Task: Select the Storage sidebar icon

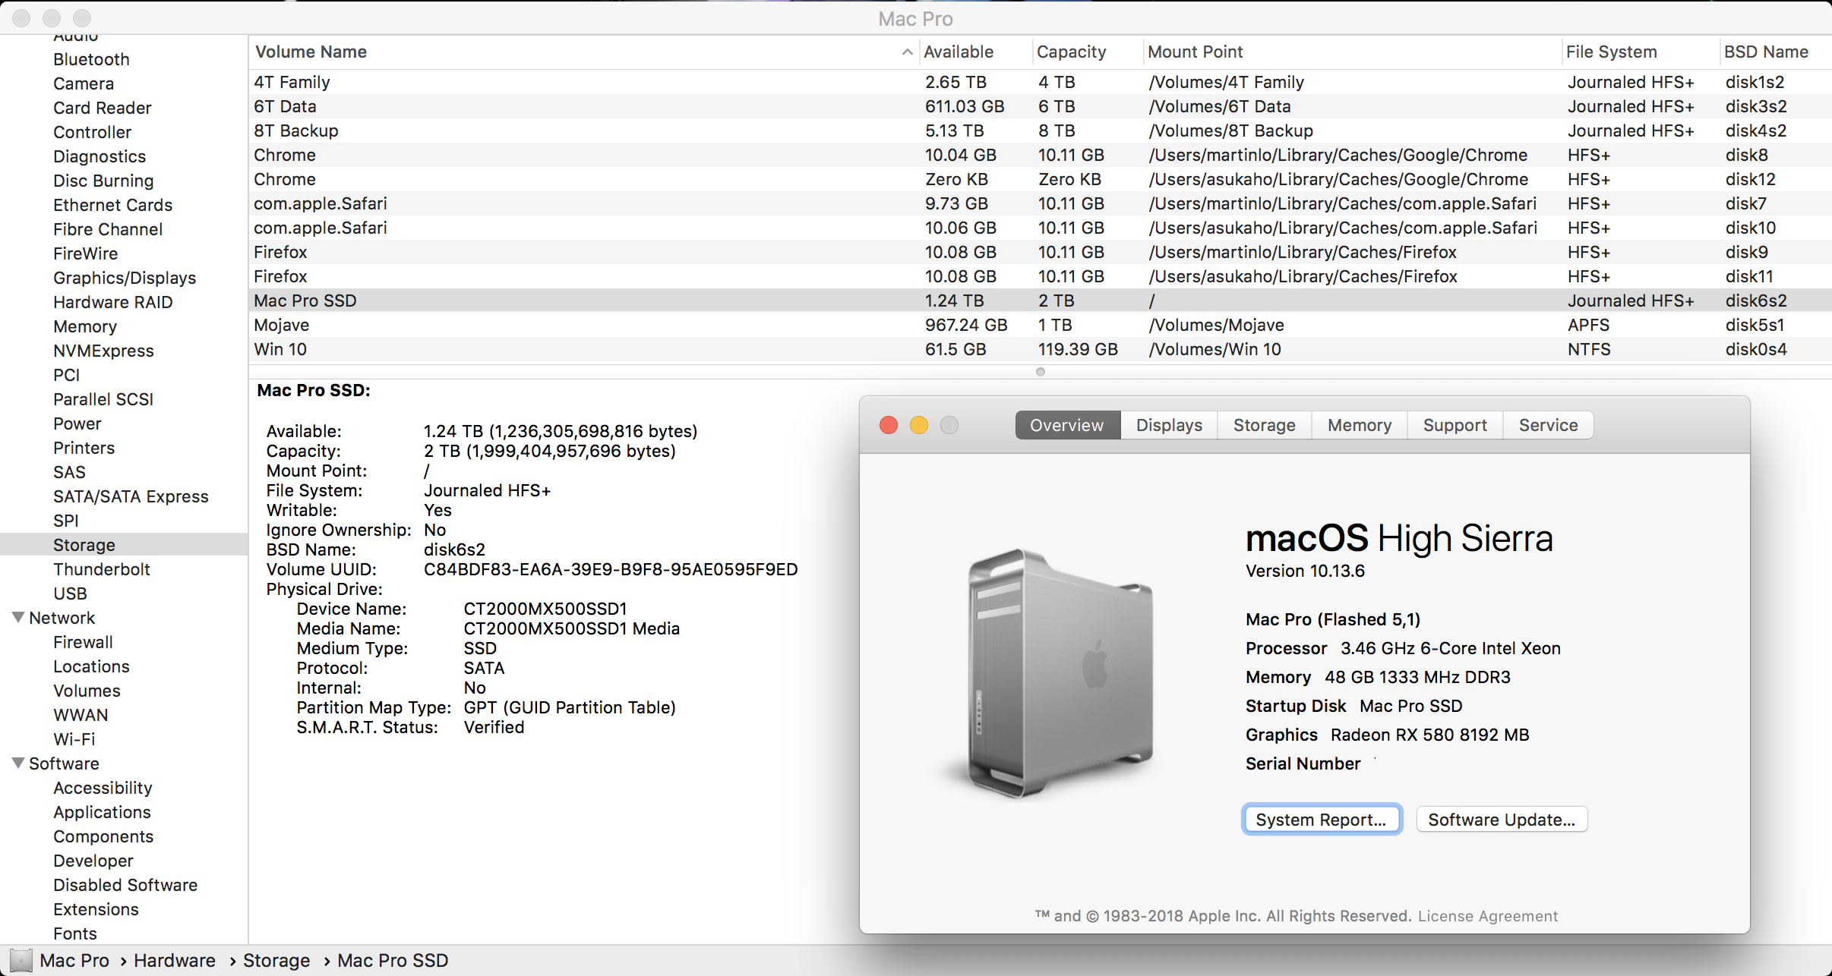Action: (x=82, y=545)
